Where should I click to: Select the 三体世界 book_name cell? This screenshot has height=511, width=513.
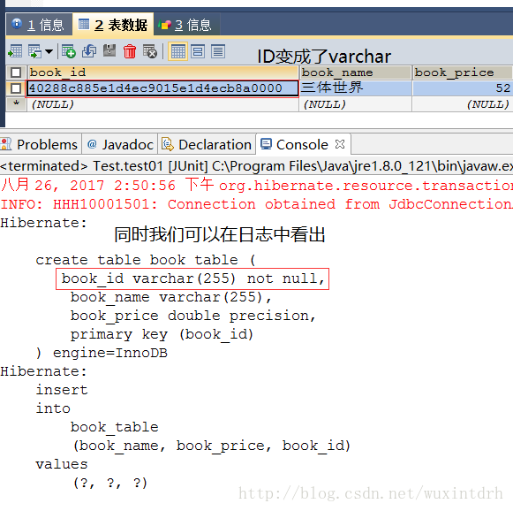coord(355,88)
